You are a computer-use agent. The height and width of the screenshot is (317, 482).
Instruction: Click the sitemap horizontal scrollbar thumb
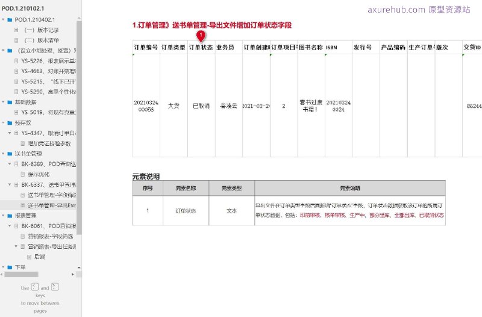[x=21, y=274]
